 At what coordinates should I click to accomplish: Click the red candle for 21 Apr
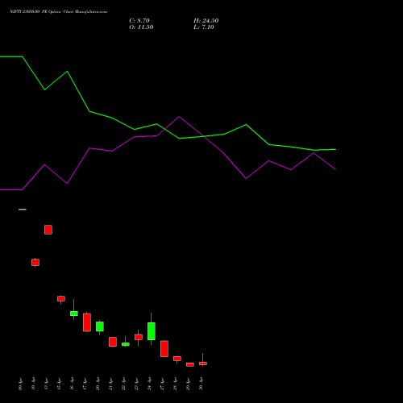click(113, 342)
